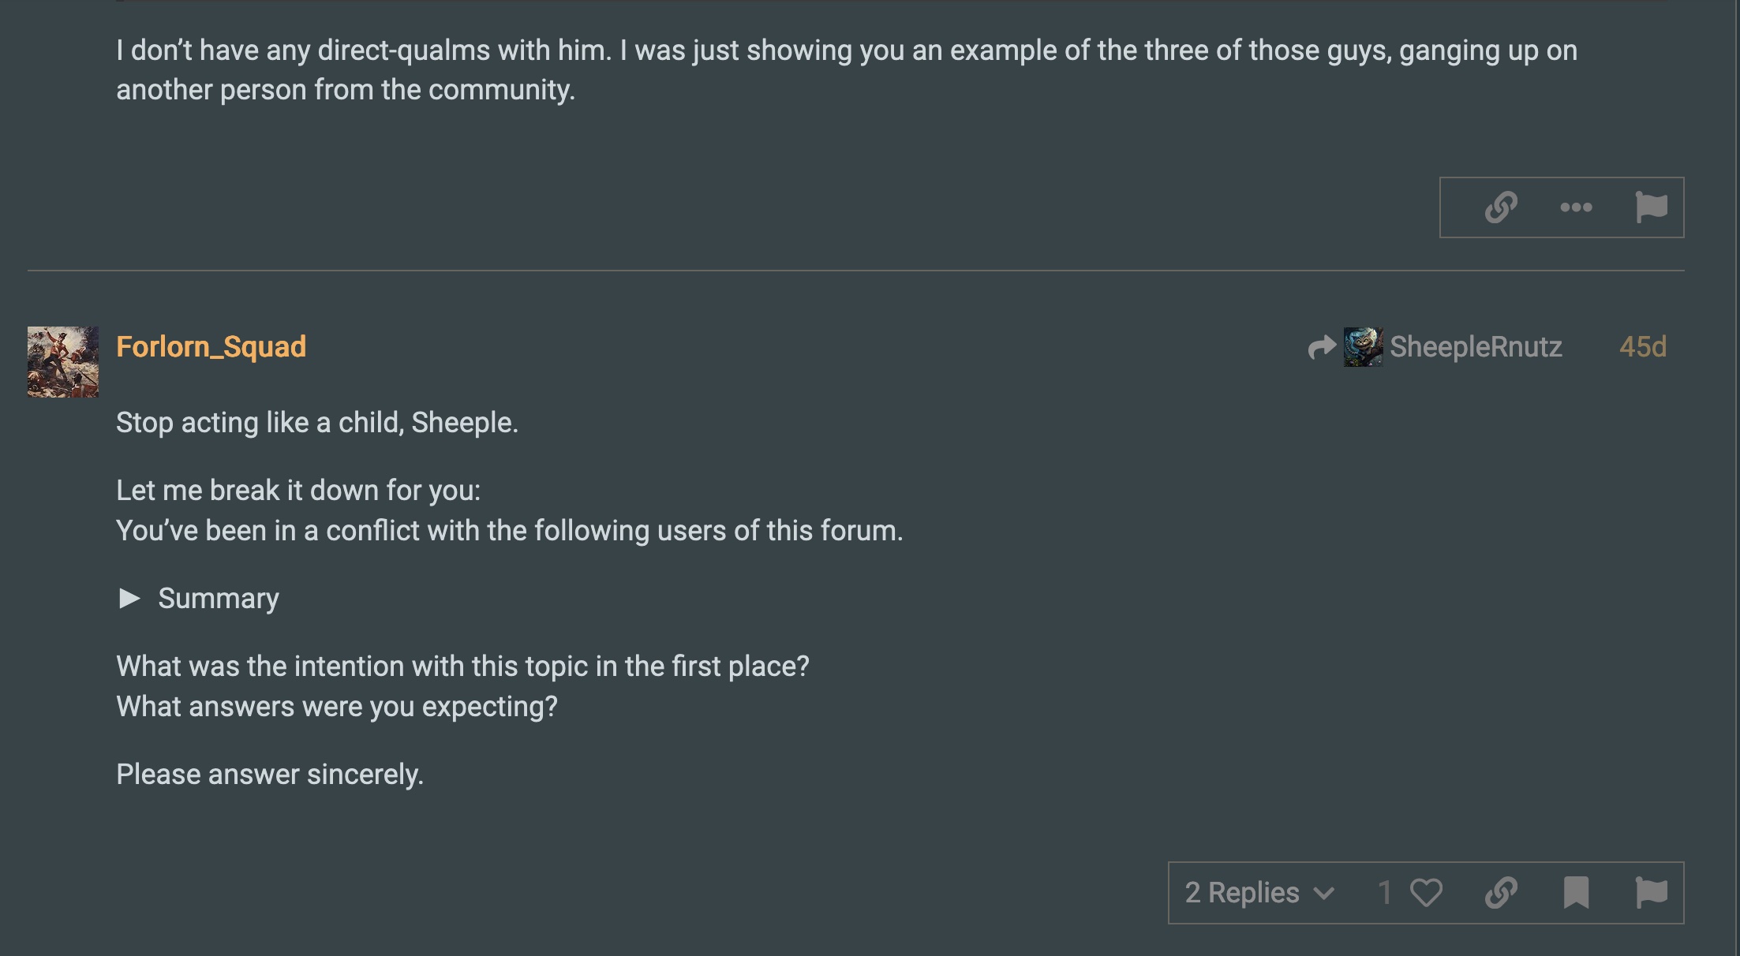Copy link to Forlorn_Squad's post
The width and height of the screenshot is (1740, 956).
coord(1501,893)
